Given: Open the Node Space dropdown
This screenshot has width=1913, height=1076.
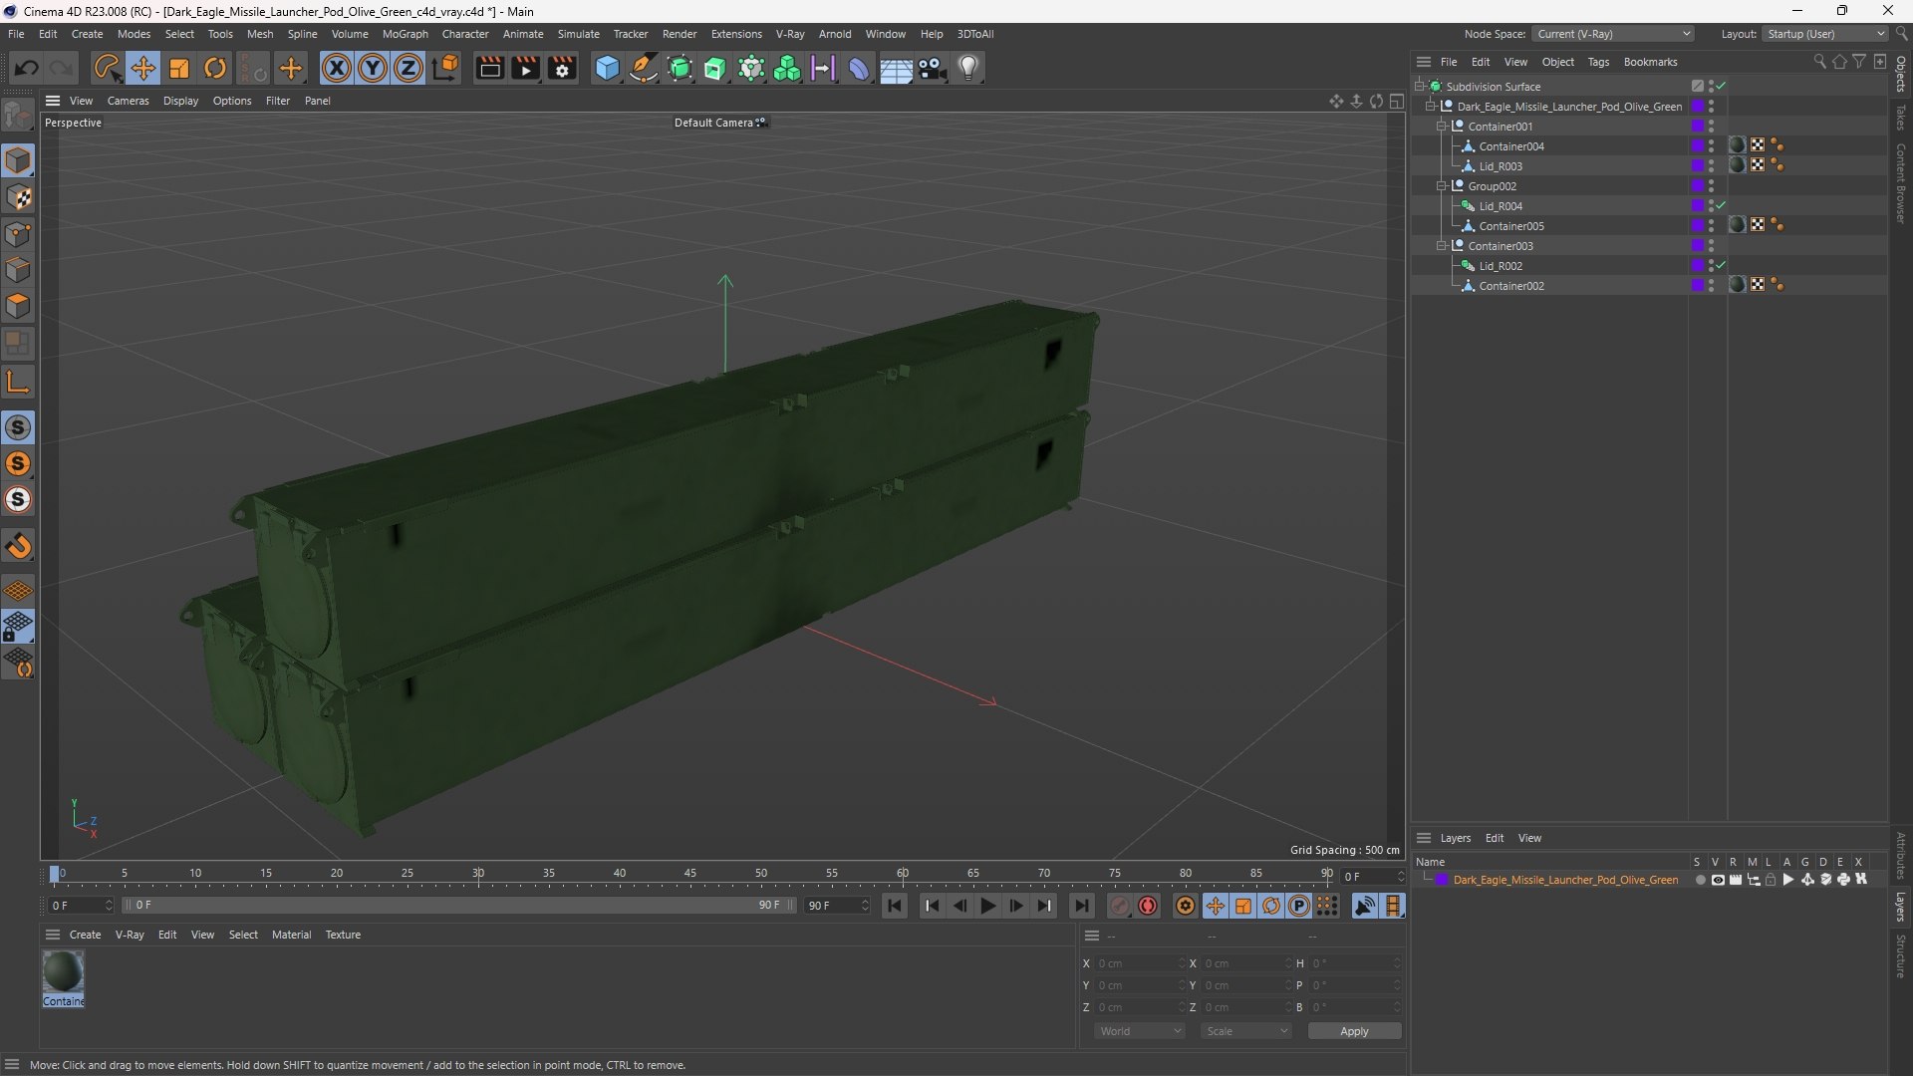Looking at the screenshot, I should click(1612, 34).
